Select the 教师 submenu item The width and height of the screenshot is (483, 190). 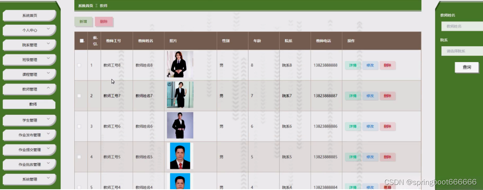click(x=29, y=104)
